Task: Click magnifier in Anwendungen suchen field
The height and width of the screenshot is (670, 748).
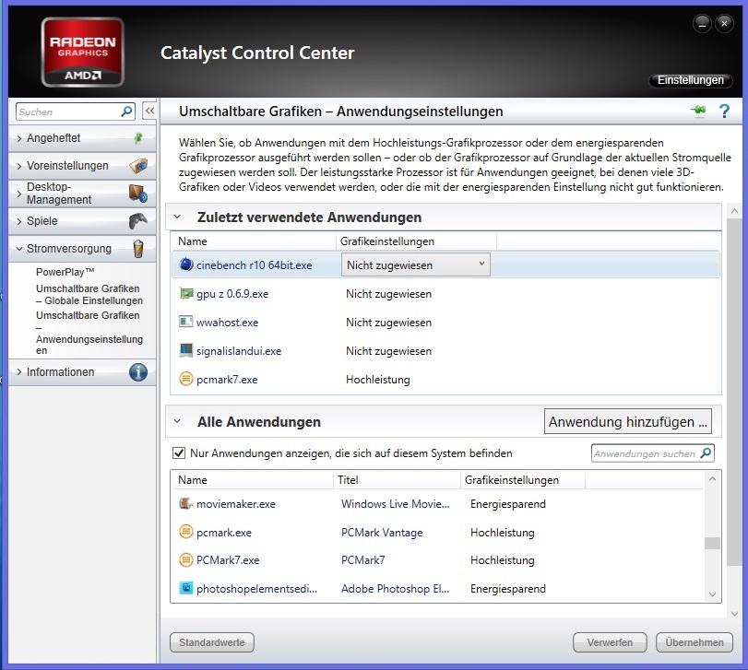Action: tap(706, 453)
